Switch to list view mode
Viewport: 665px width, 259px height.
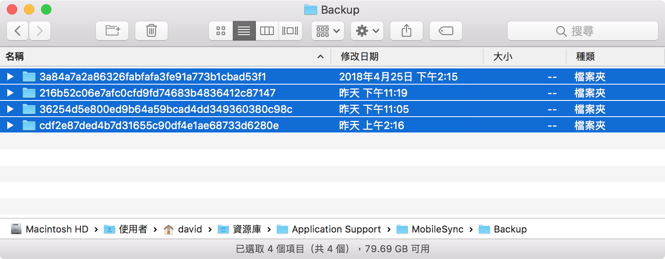click(x=244, y=31)
